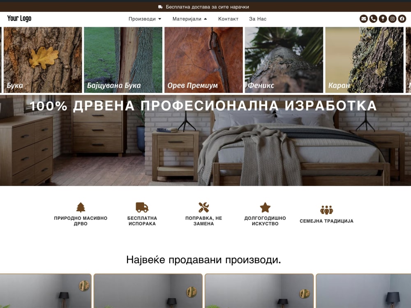Click the Долгогодишно искуство label
Screen dimensions: 411x308
[x=265, y=221]
